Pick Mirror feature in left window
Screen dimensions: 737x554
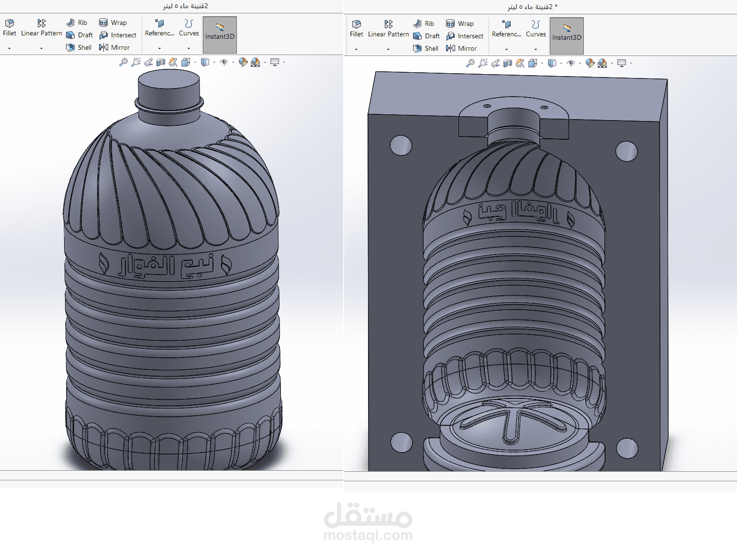tap(114, 47)
